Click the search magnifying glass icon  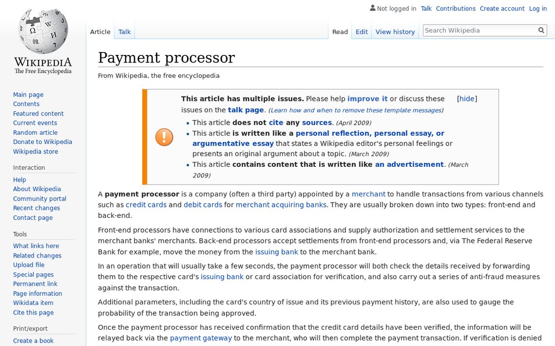pyautogui.click(x=541, y=31)
